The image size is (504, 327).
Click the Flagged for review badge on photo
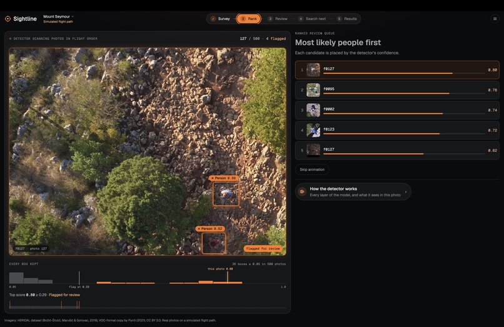click(x=263, y=249)
